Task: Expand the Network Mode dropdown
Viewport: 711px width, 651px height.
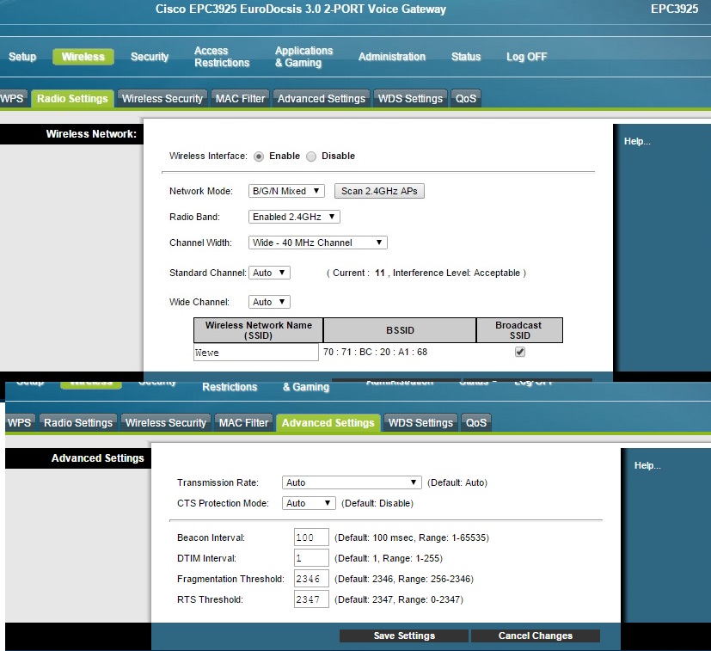Action: 286,191
